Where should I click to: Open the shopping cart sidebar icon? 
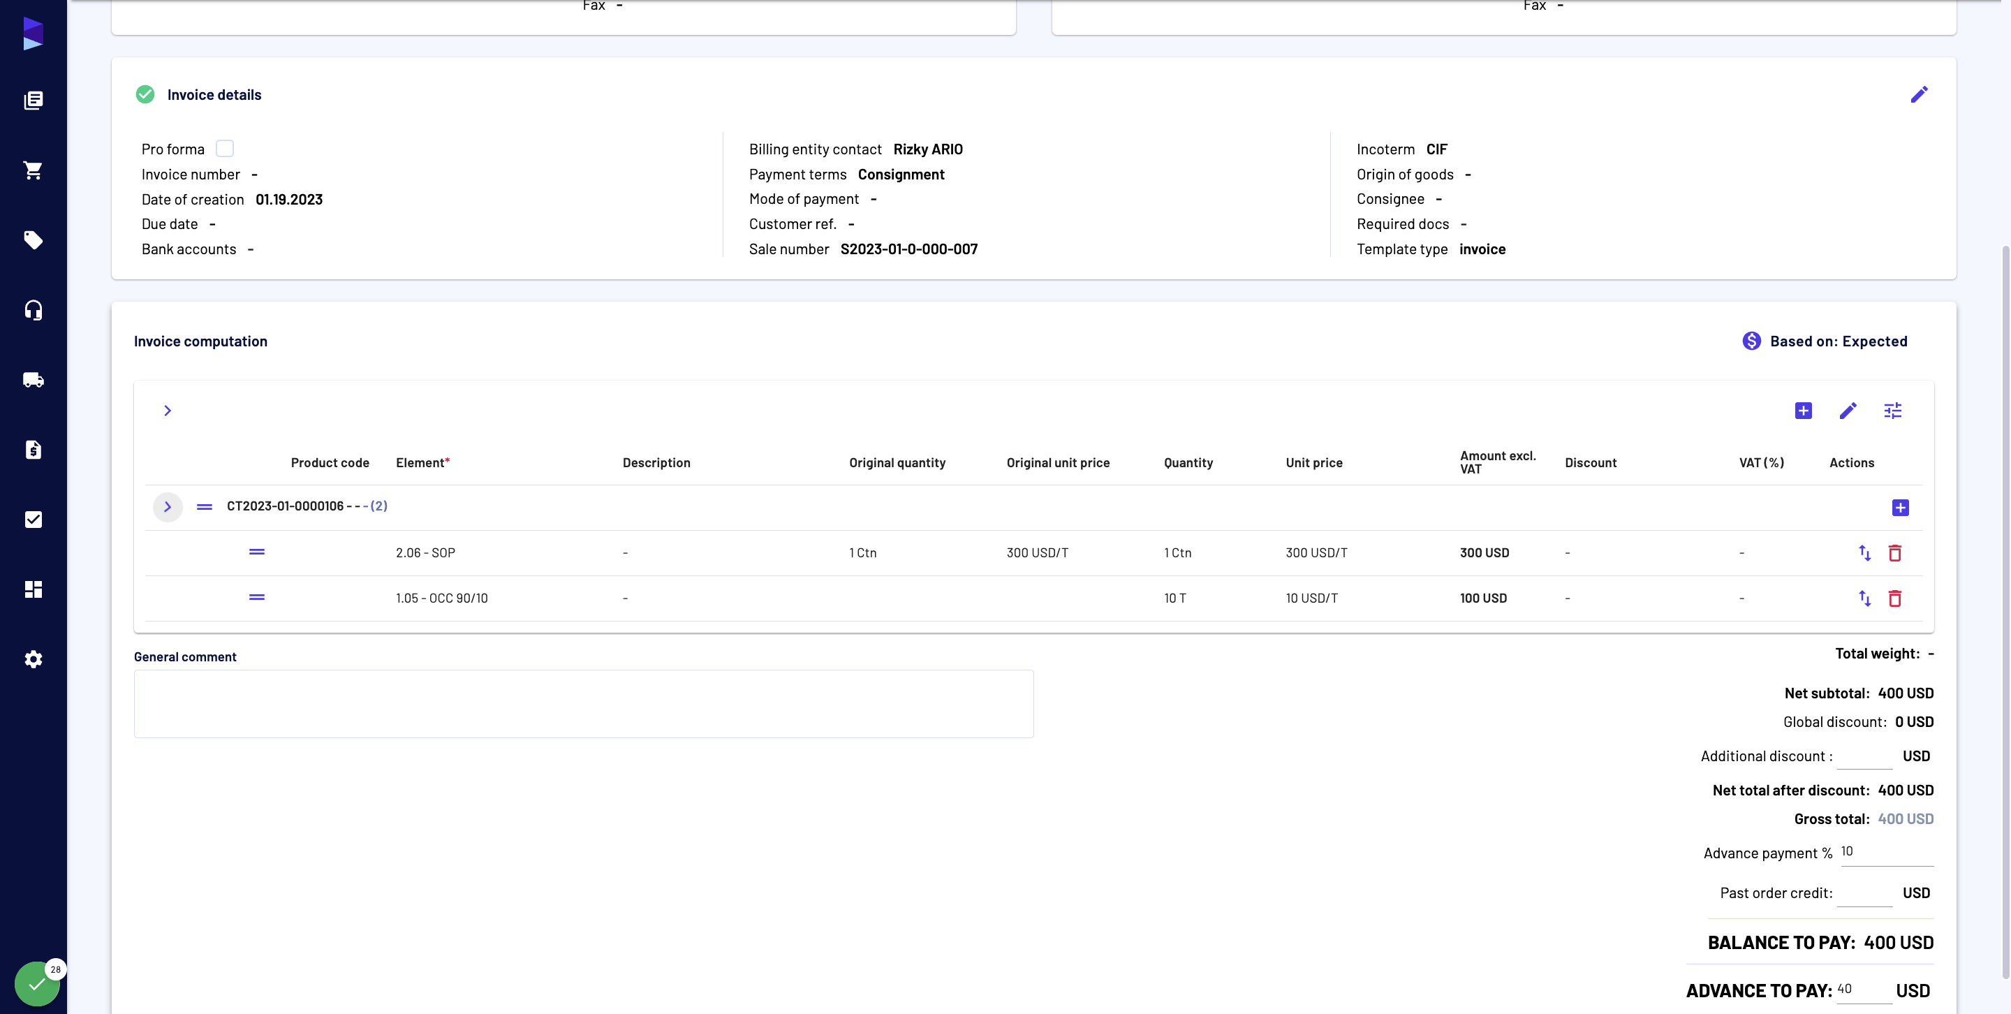click(x=33, y=170)
